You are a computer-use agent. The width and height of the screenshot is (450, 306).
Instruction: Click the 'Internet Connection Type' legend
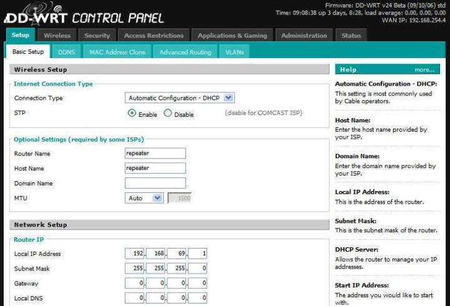click(x=54, y=84)
